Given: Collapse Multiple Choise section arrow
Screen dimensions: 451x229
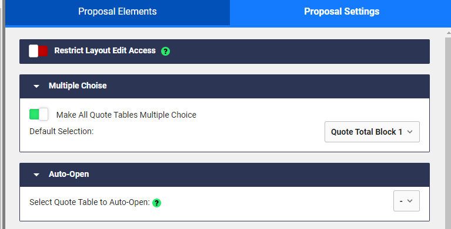Looking at the screenshot, I should tap(36, 86).
